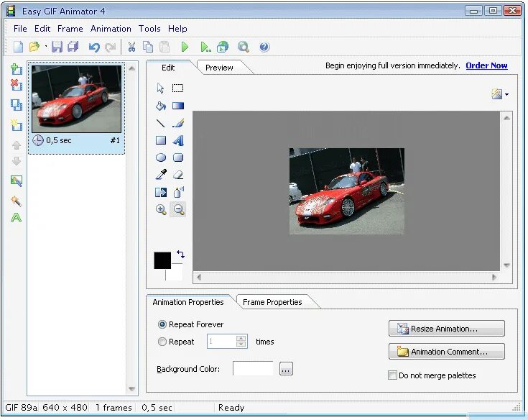Viewport: 528px width, 420px height.
Task: Select the Paint Bucket fill tool
Action: pos(161,106)
